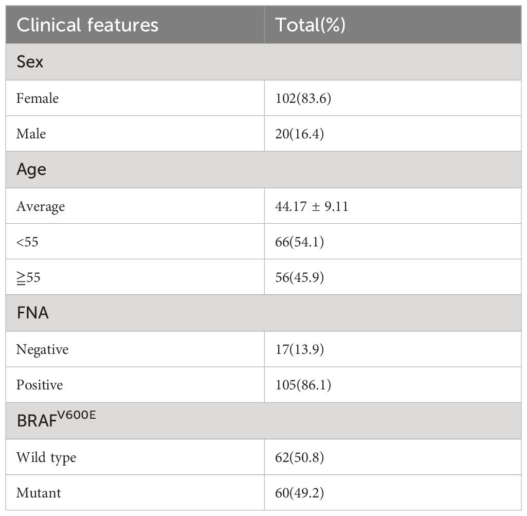Image resolution: width=527 pixels, height=516 pixels.
Task: Click the 44.17 ± 9.11 value
Action: (312, 206)
